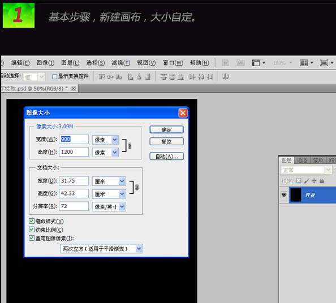
Task: Open the 视图(V) menu
Action: pos(146,63)
